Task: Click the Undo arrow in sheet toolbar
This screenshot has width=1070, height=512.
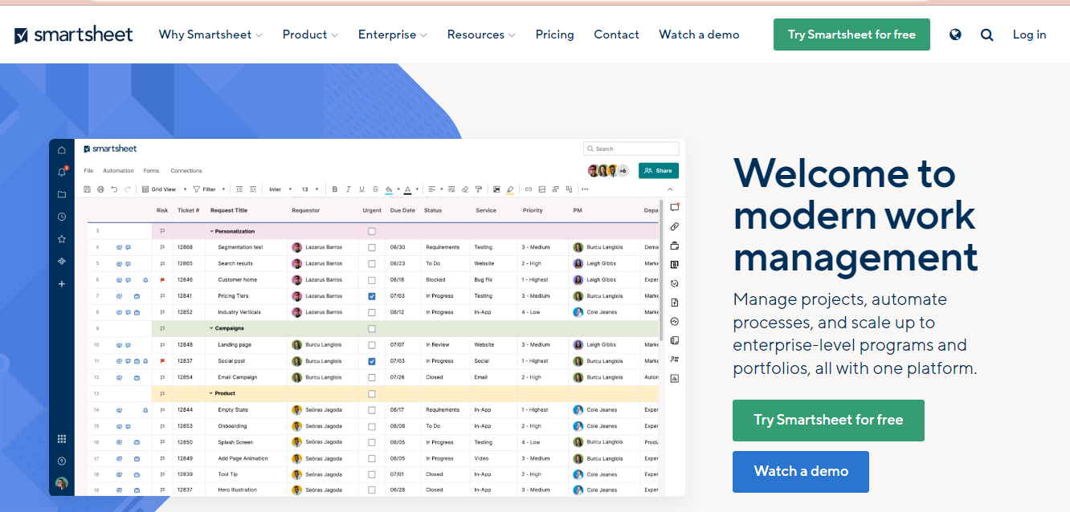Action: point(114,189)
